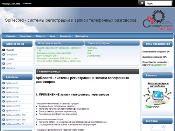Click arrow icon beside SpRecord A8
The image size is (175, 131).
[x=3, y=97]
